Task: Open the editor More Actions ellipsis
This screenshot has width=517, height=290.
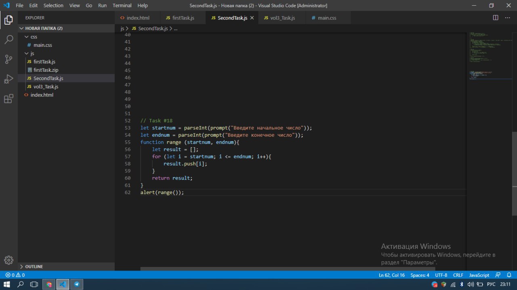Action: tap(508, 18)
